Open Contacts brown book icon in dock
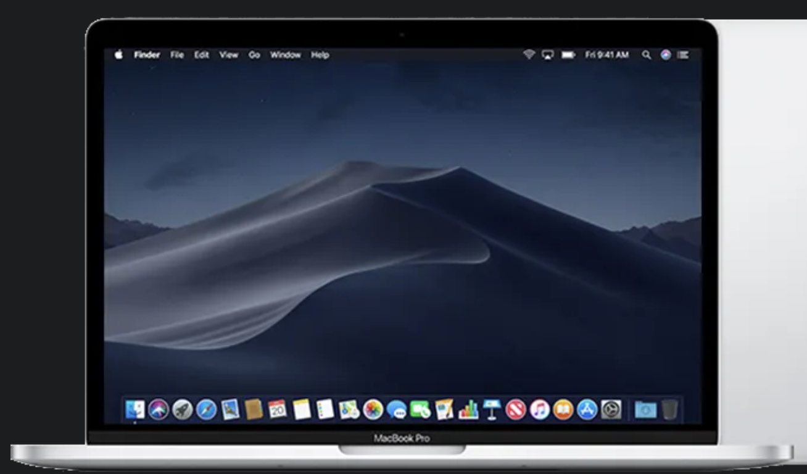Image resolution: width=807 pixels, height=474 pixels. (254, 409)
